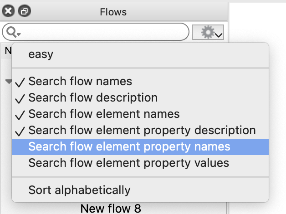Image resolution: width=286 pixels, height=214 pixels.
Task: Close the Flows panel
Action: point(8,11)
